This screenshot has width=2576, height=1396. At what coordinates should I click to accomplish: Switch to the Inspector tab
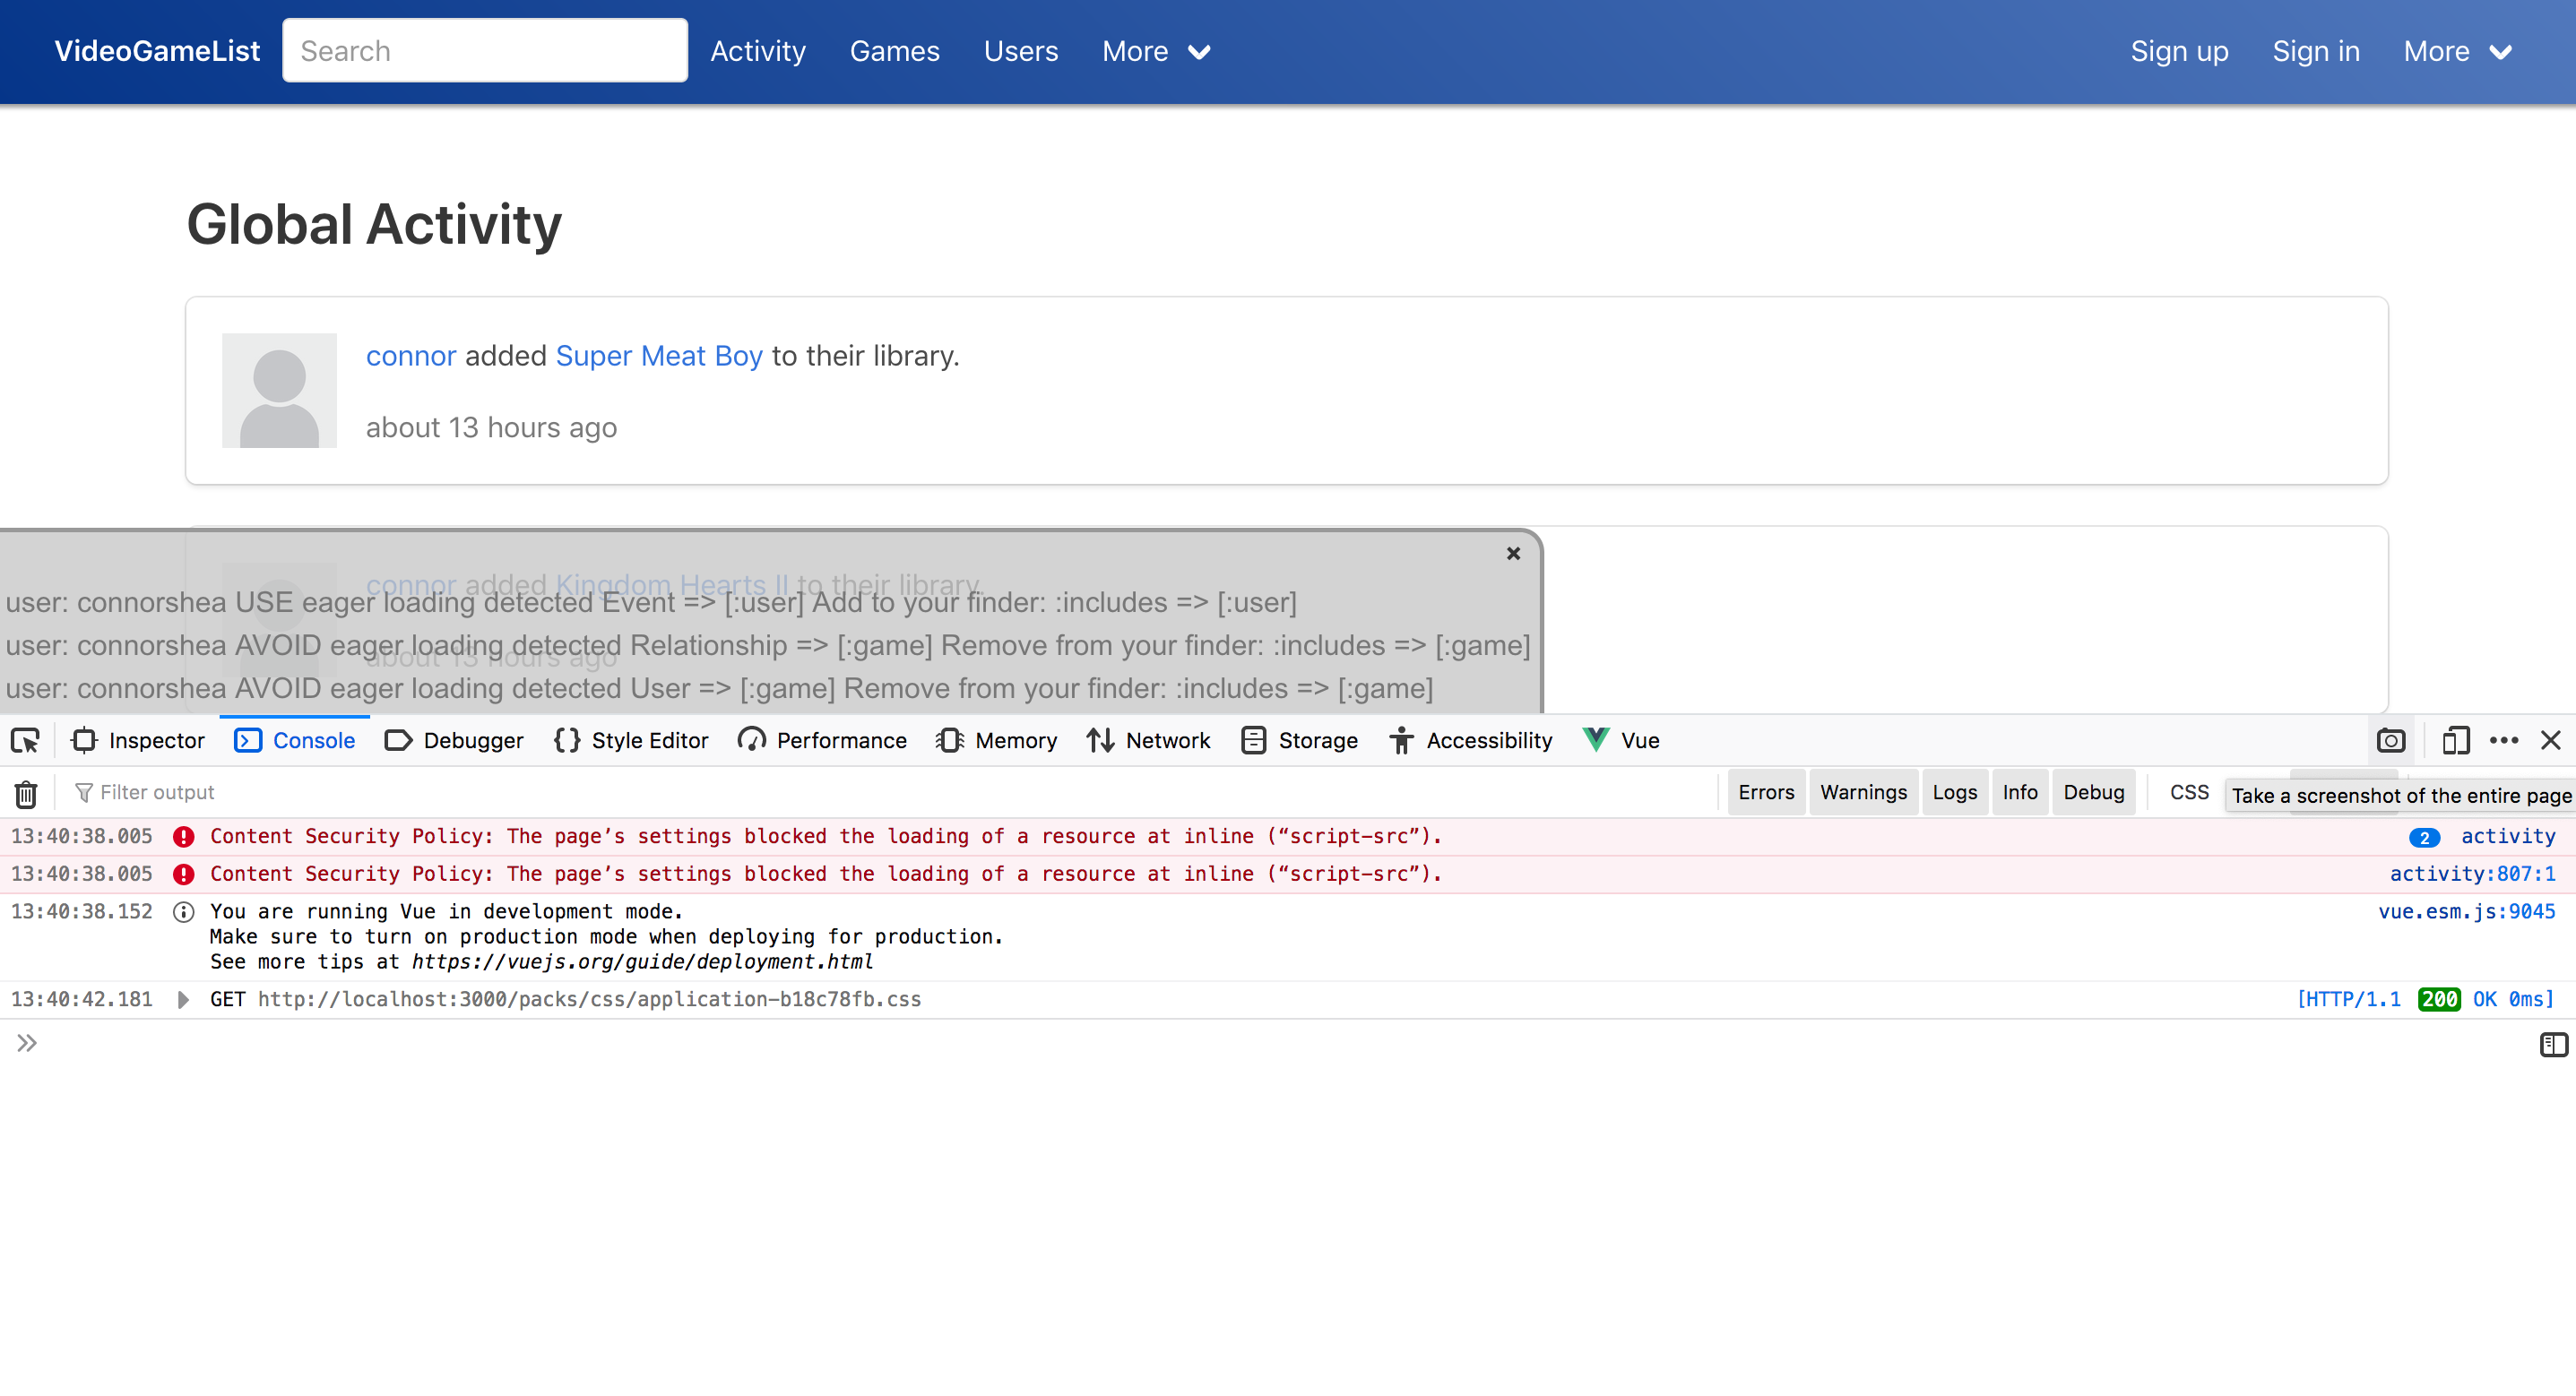[138, 740]
